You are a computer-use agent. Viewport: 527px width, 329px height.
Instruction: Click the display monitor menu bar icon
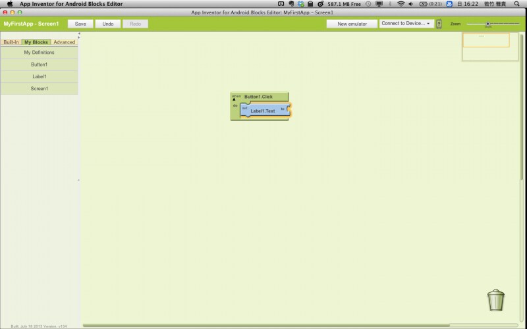click(379, 4)
